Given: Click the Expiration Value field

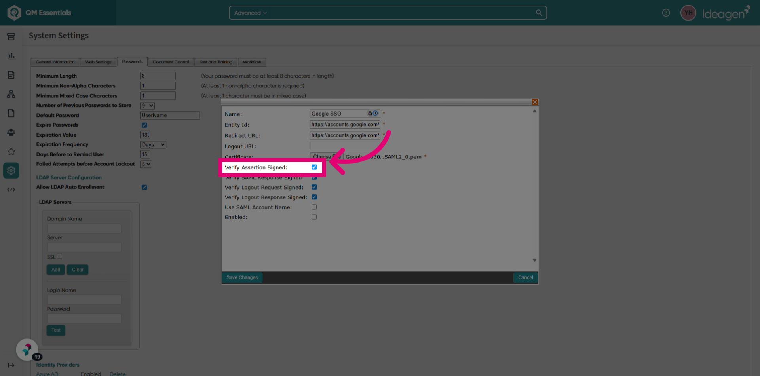Looking at the screenshot, I should (145, 135).
